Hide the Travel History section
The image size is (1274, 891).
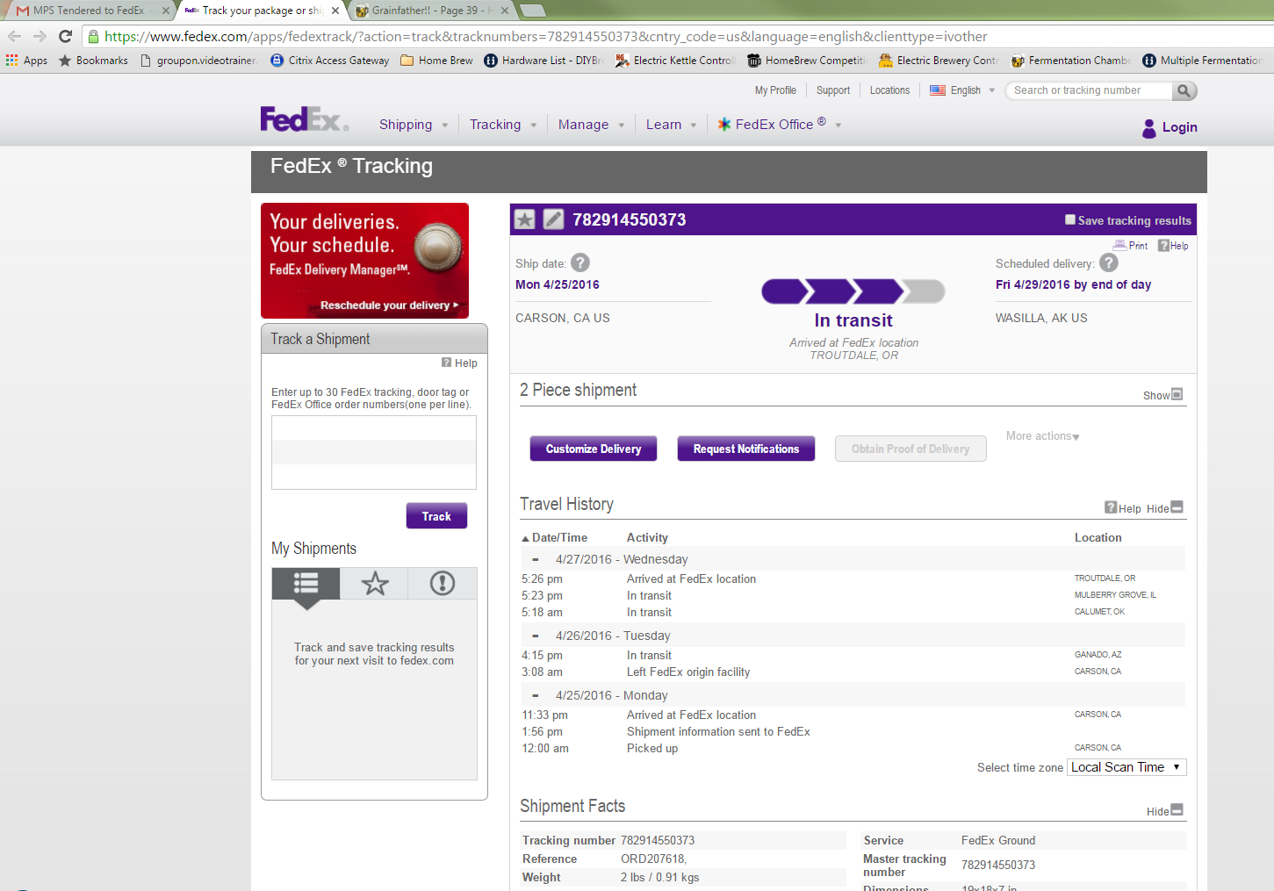click(x=1165, y=507)
